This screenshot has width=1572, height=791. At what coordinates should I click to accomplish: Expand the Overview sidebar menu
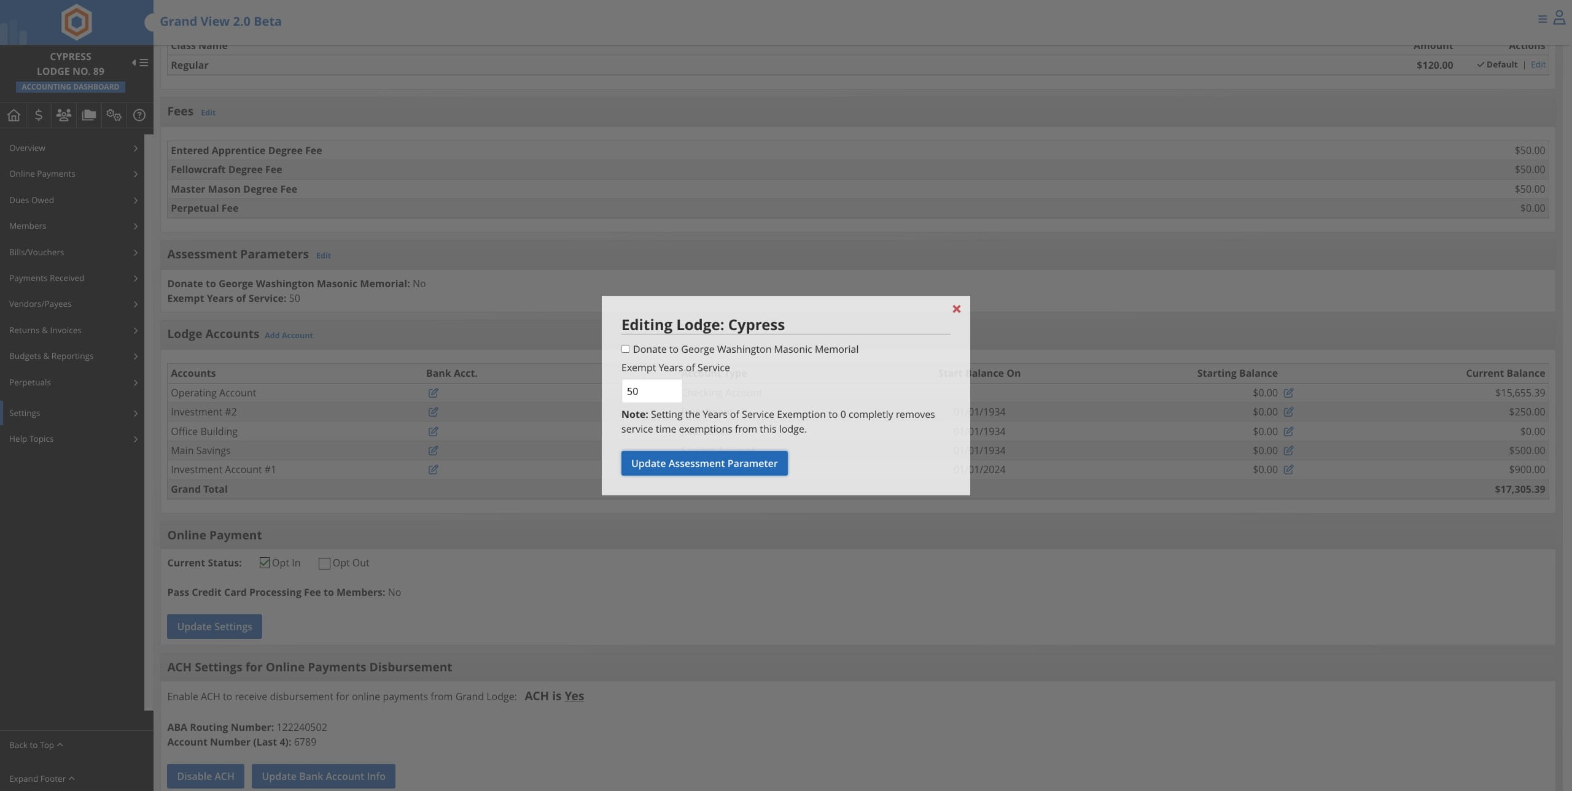[72, 148]
